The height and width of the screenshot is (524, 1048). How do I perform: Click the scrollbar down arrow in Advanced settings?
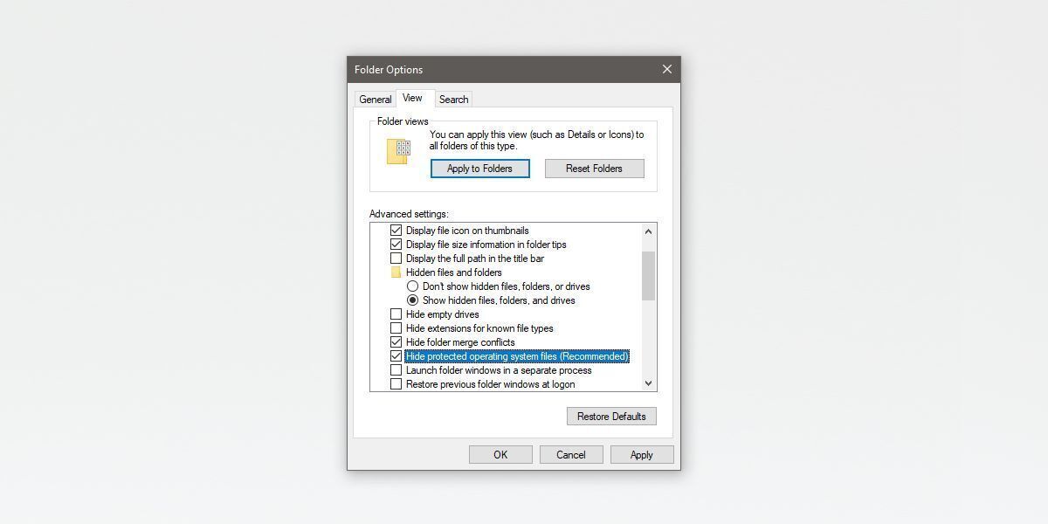[x=648, y=383]
